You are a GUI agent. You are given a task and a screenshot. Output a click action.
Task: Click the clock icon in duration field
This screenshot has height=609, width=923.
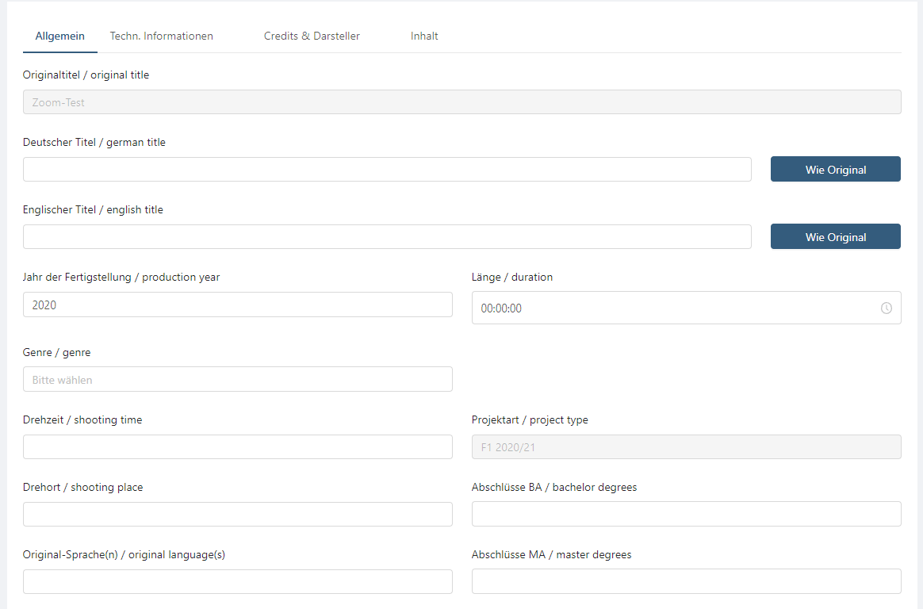coord(886,308)
